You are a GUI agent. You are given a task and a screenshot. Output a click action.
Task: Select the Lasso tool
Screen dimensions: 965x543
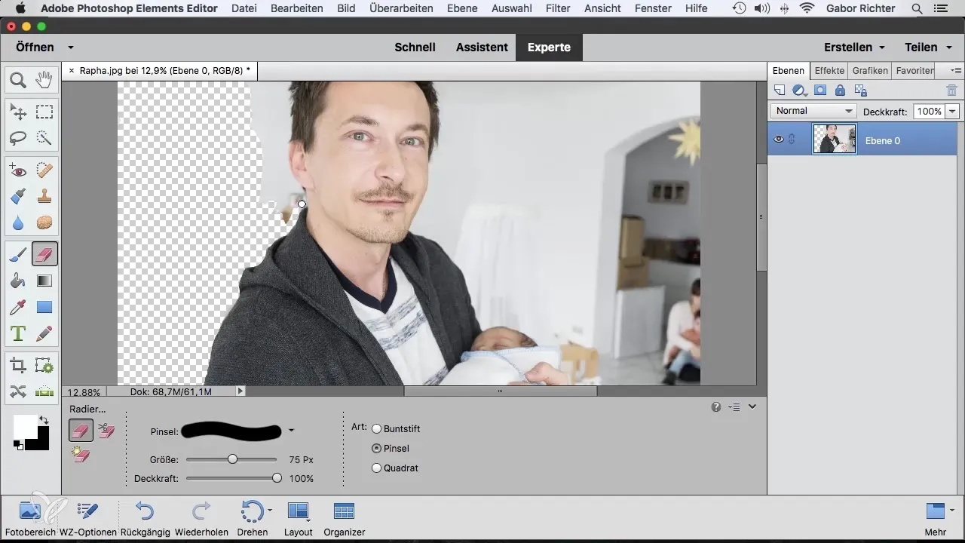tap(18, 138)
